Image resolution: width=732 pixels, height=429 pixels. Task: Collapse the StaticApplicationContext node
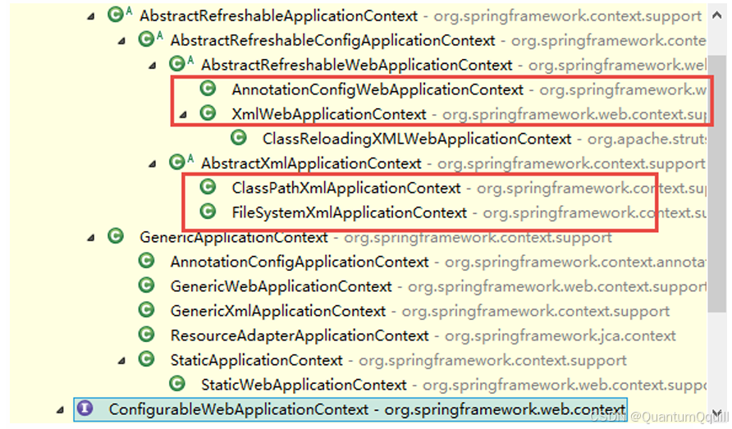coord(121,361)
